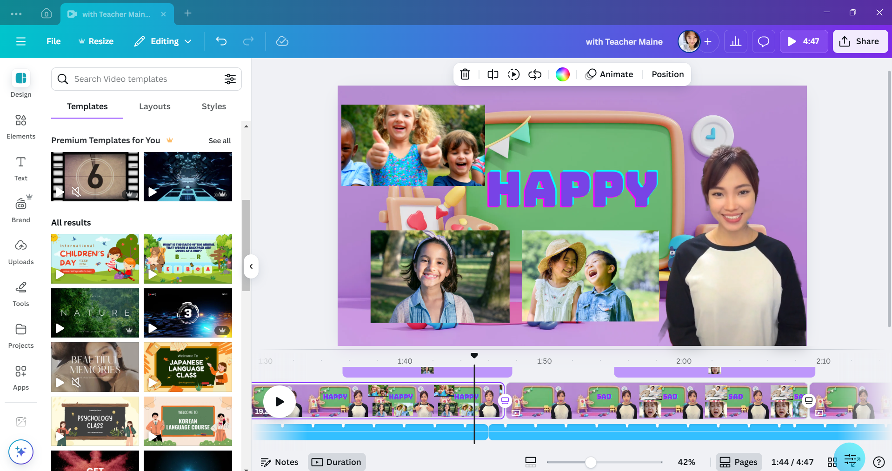Adjust the timeline zoom slider handle
This screenshot has width=892, height=471.
coord(591,462)
